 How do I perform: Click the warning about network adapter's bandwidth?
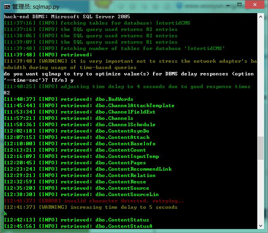[130, 64]
